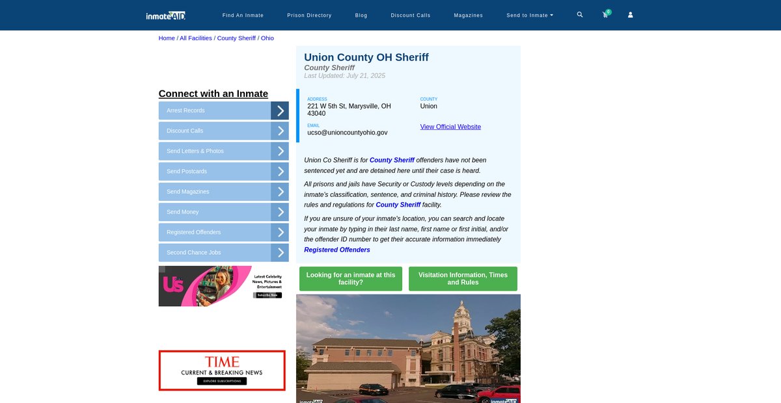This screenshot has width=781, height=403.
Task: Click Subscribe Now on Us magazine ad
Action: (x=267, y=295)
